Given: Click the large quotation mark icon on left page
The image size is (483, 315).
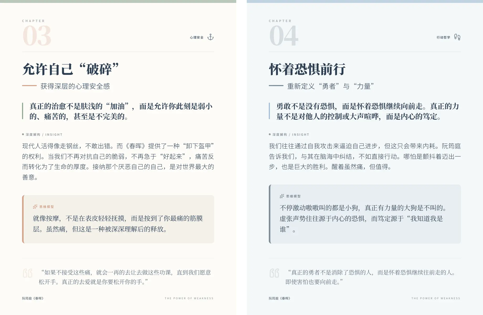Looking at the screenshot, I should pos(28,273).
